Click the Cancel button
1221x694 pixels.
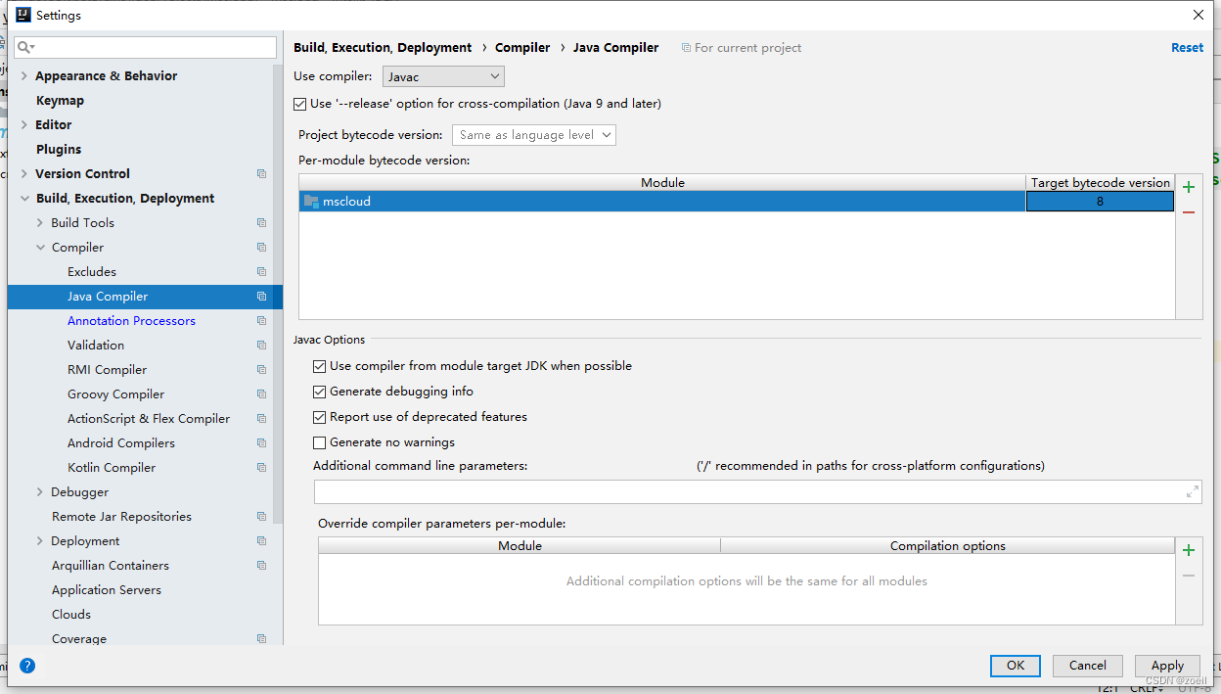(1088, 666)
